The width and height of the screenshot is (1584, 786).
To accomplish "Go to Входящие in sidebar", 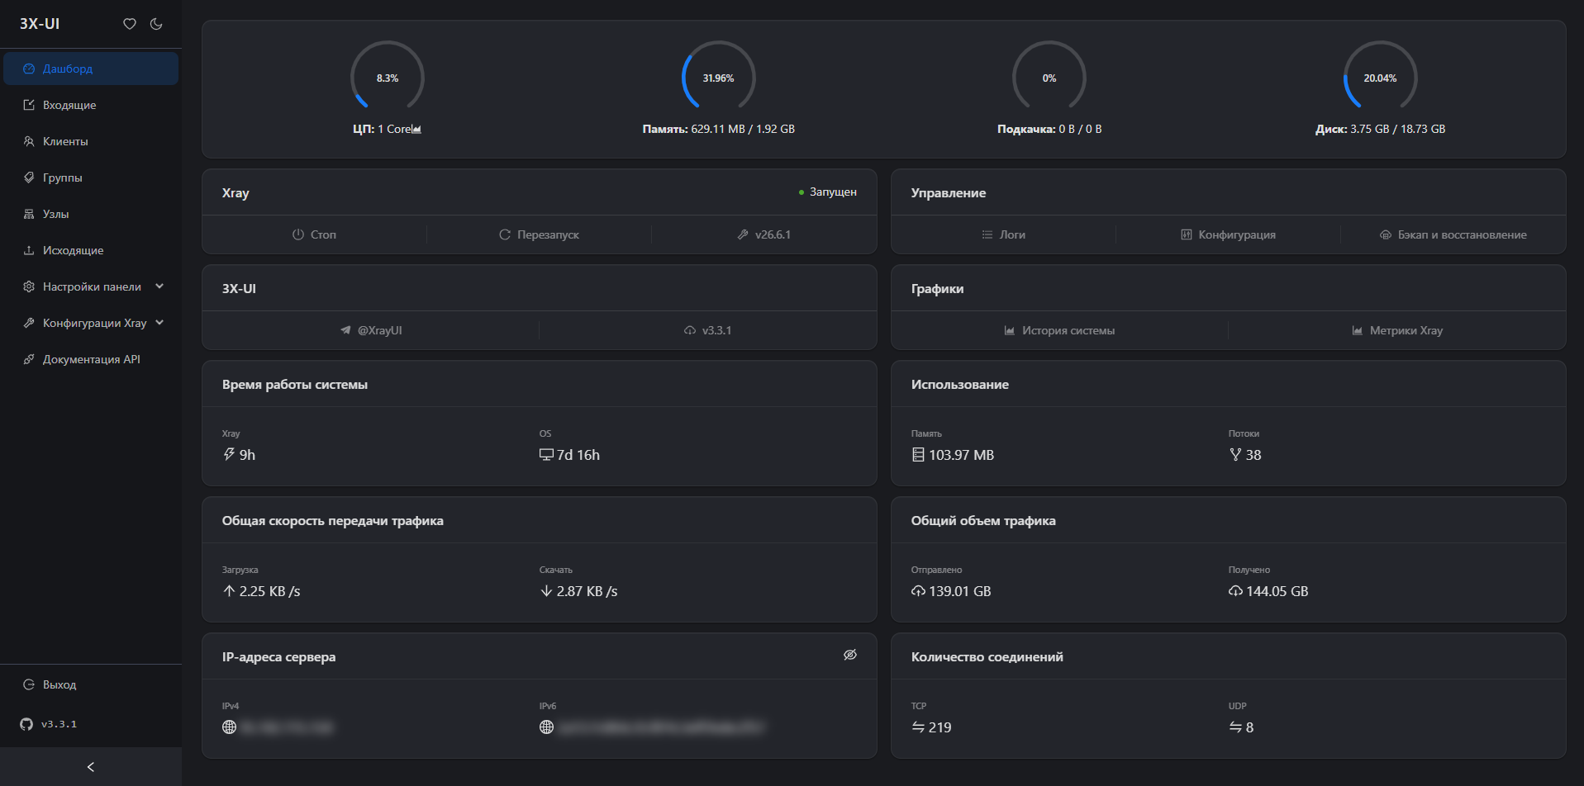I will (x=91, y=105).
